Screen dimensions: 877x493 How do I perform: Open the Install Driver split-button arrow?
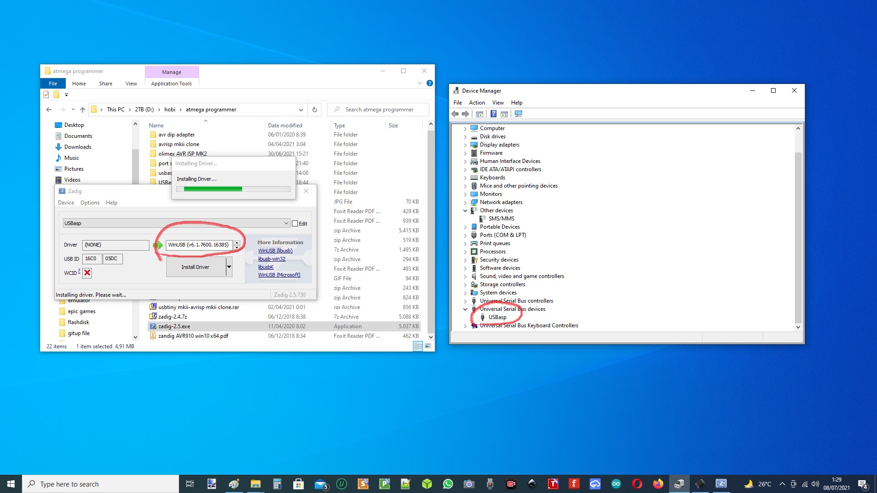point(229,267)
